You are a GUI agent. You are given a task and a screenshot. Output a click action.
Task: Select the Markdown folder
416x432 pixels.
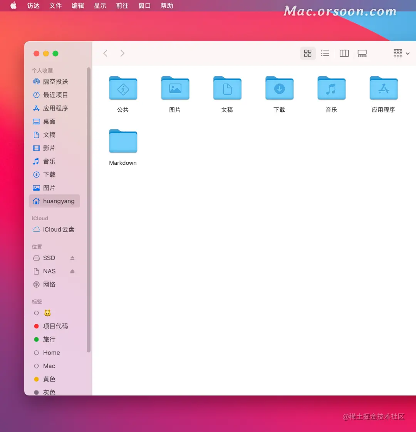(123, 147)
